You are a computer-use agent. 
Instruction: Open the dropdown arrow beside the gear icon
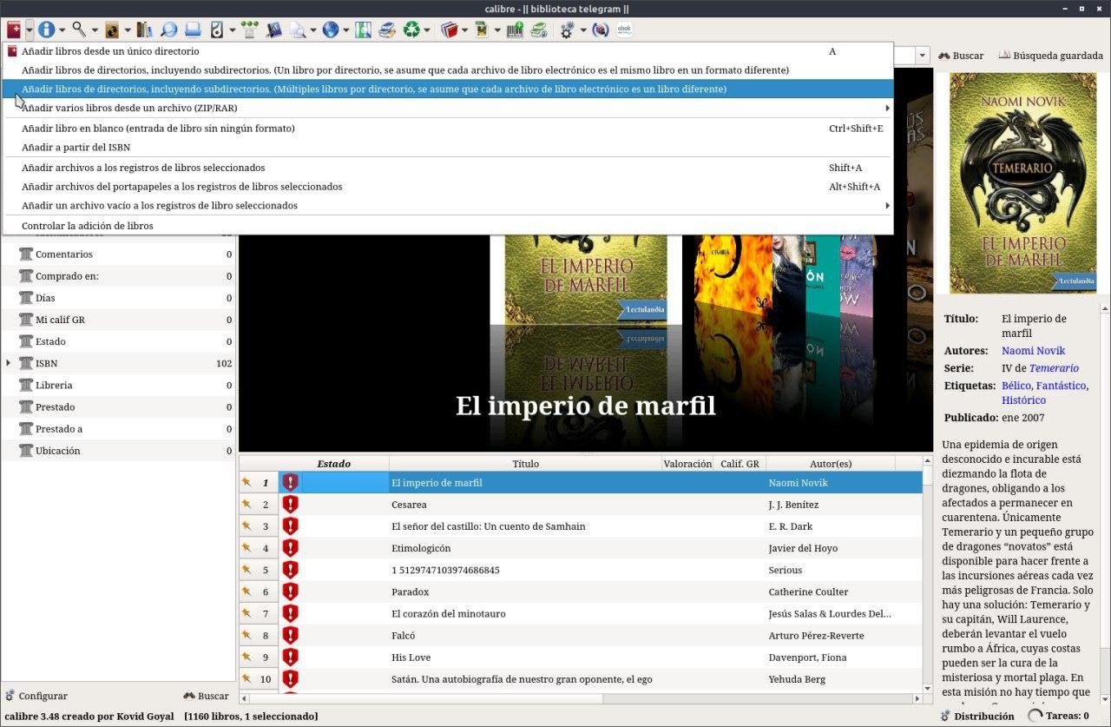[x=582, y=30]
